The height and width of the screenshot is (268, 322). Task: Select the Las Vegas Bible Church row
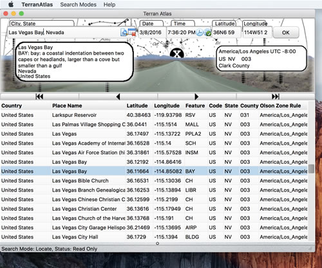pyautogui.click(x=154, y=181)
